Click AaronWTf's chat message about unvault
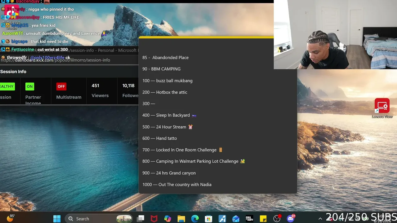Image resolution: width=397 pixels, height=223 pixels. 54,33
